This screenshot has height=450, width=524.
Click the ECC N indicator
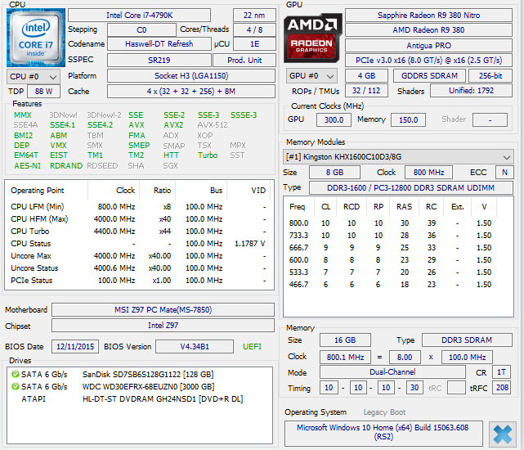pyautogui.click(x=504, y=173)
